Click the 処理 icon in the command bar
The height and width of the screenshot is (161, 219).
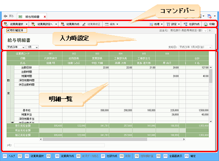tap(151, 24)
